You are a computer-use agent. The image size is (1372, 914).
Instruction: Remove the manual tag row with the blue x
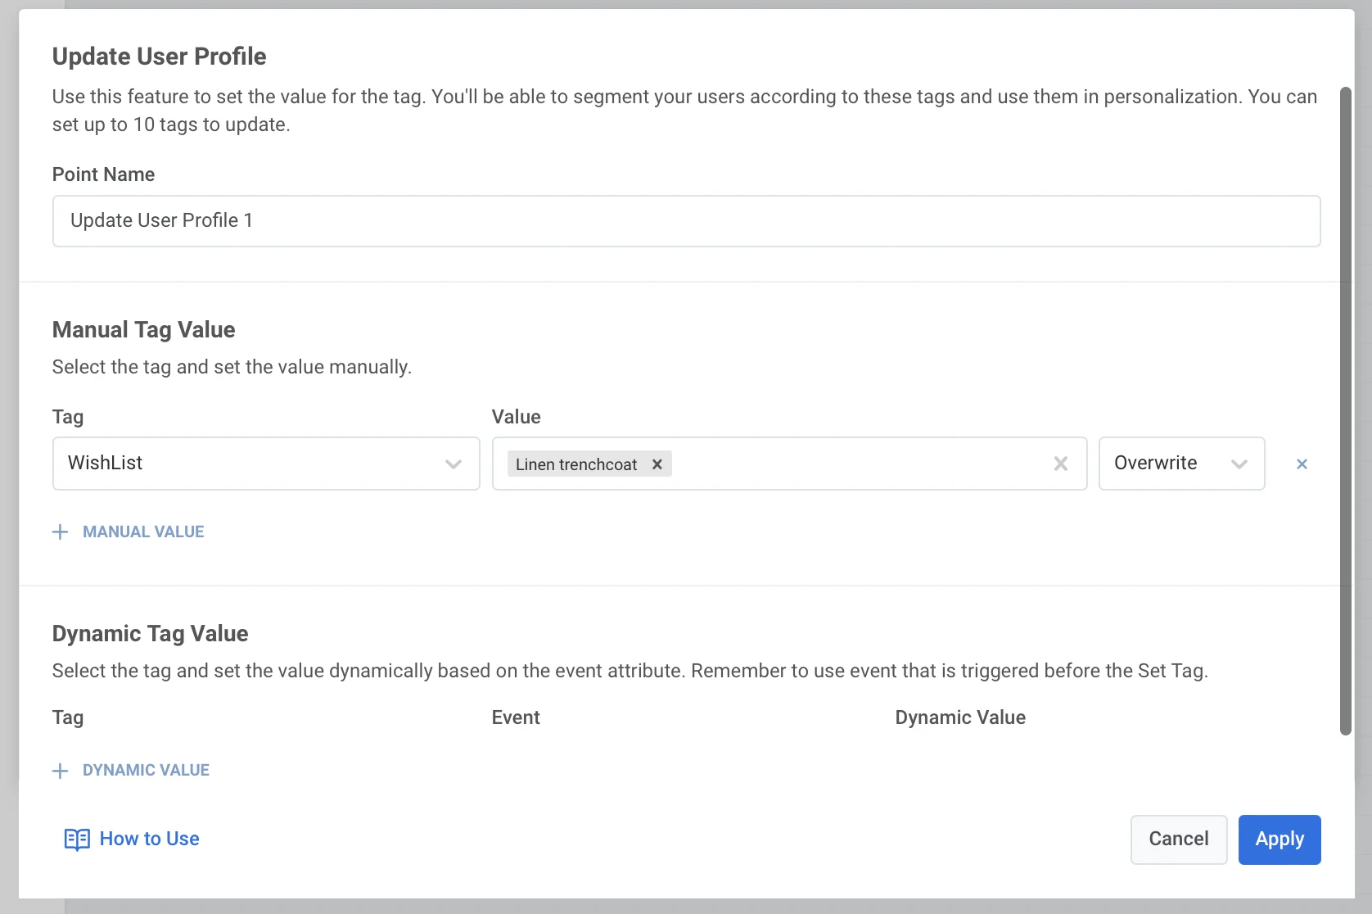(x=1302, y=464)
